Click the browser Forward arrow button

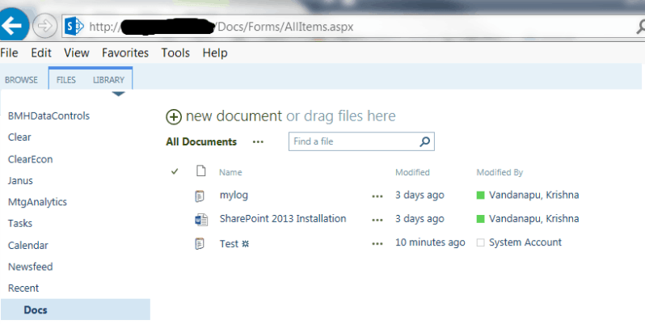tap(44, 27)
